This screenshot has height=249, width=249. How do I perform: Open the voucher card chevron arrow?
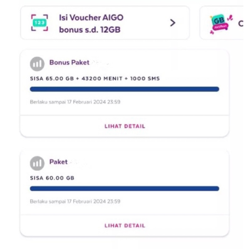pos(173,23)
